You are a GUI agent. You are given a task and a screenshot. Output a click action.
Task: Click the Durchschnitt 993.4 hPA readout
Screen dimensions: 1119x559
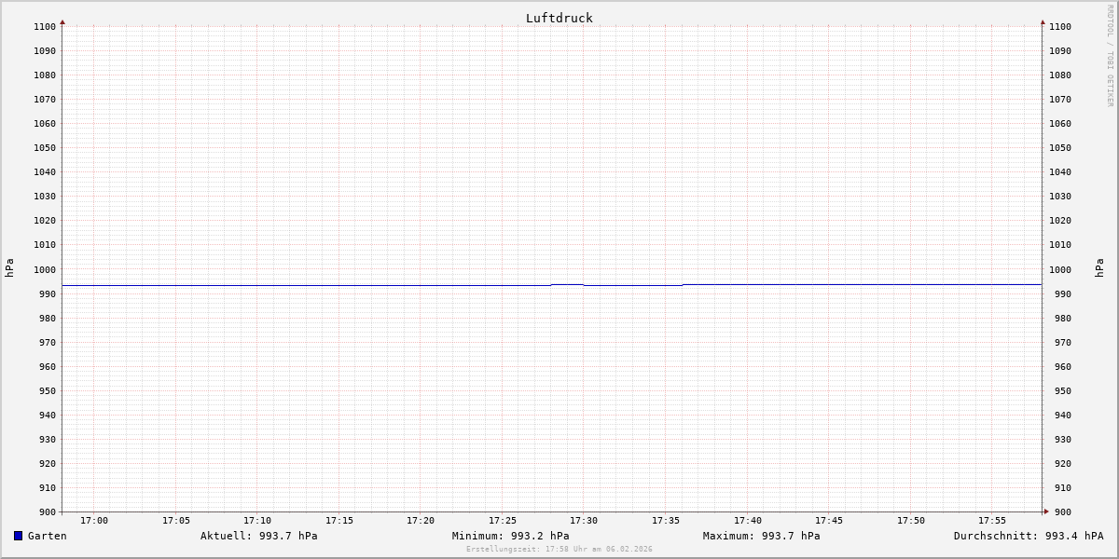[1028, 536]
